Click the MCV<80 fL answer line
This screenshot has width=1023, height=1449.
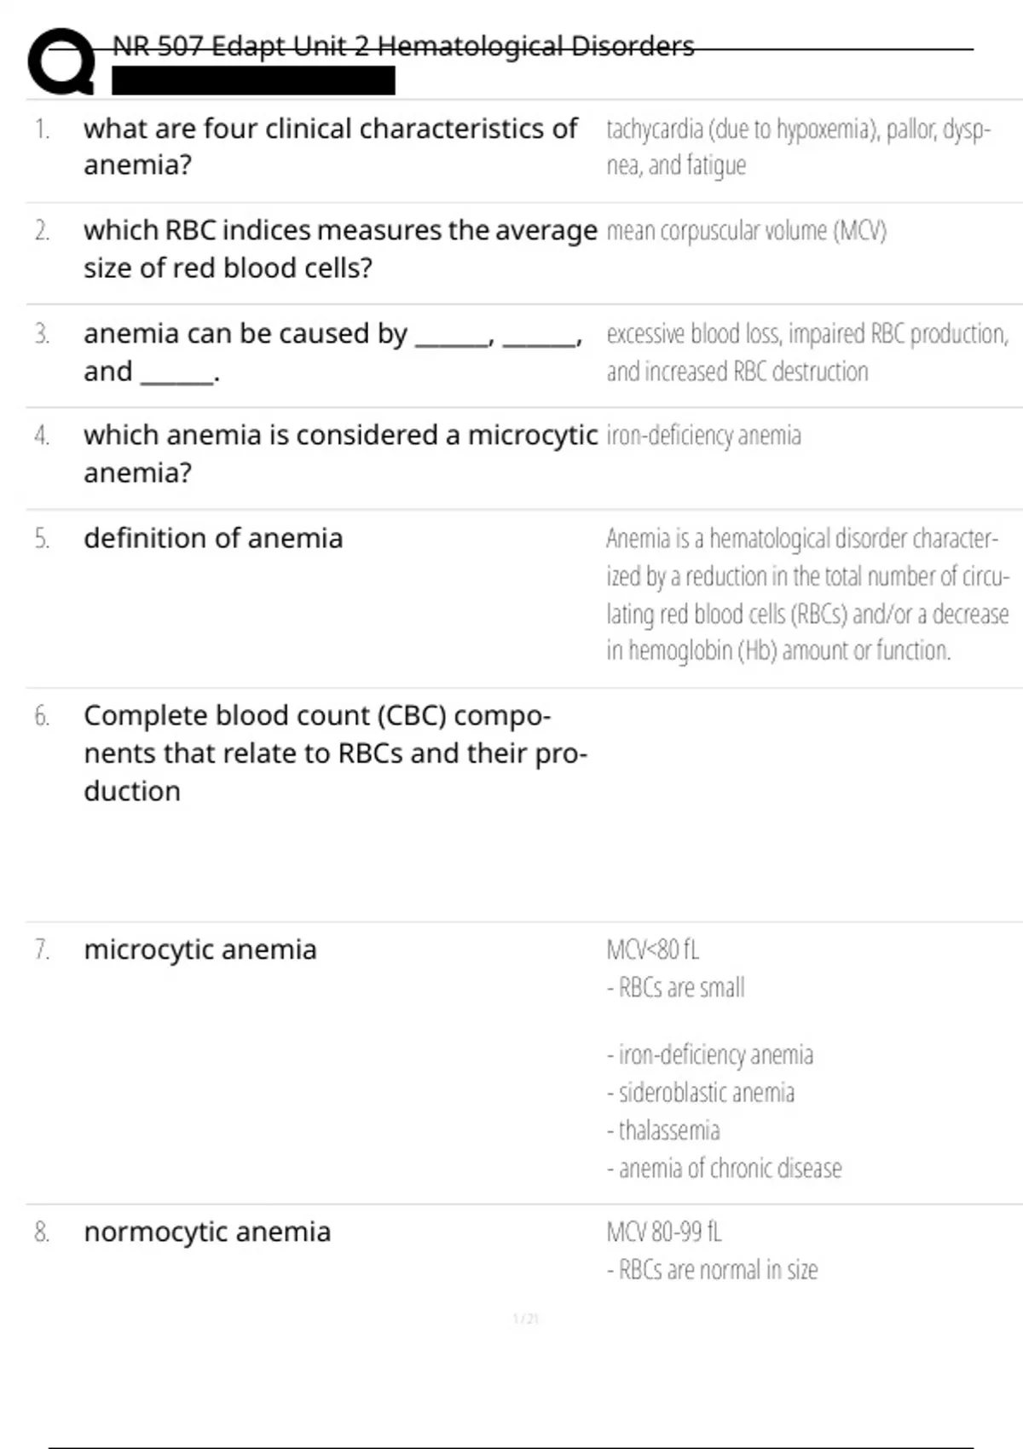tap(652, 950)
